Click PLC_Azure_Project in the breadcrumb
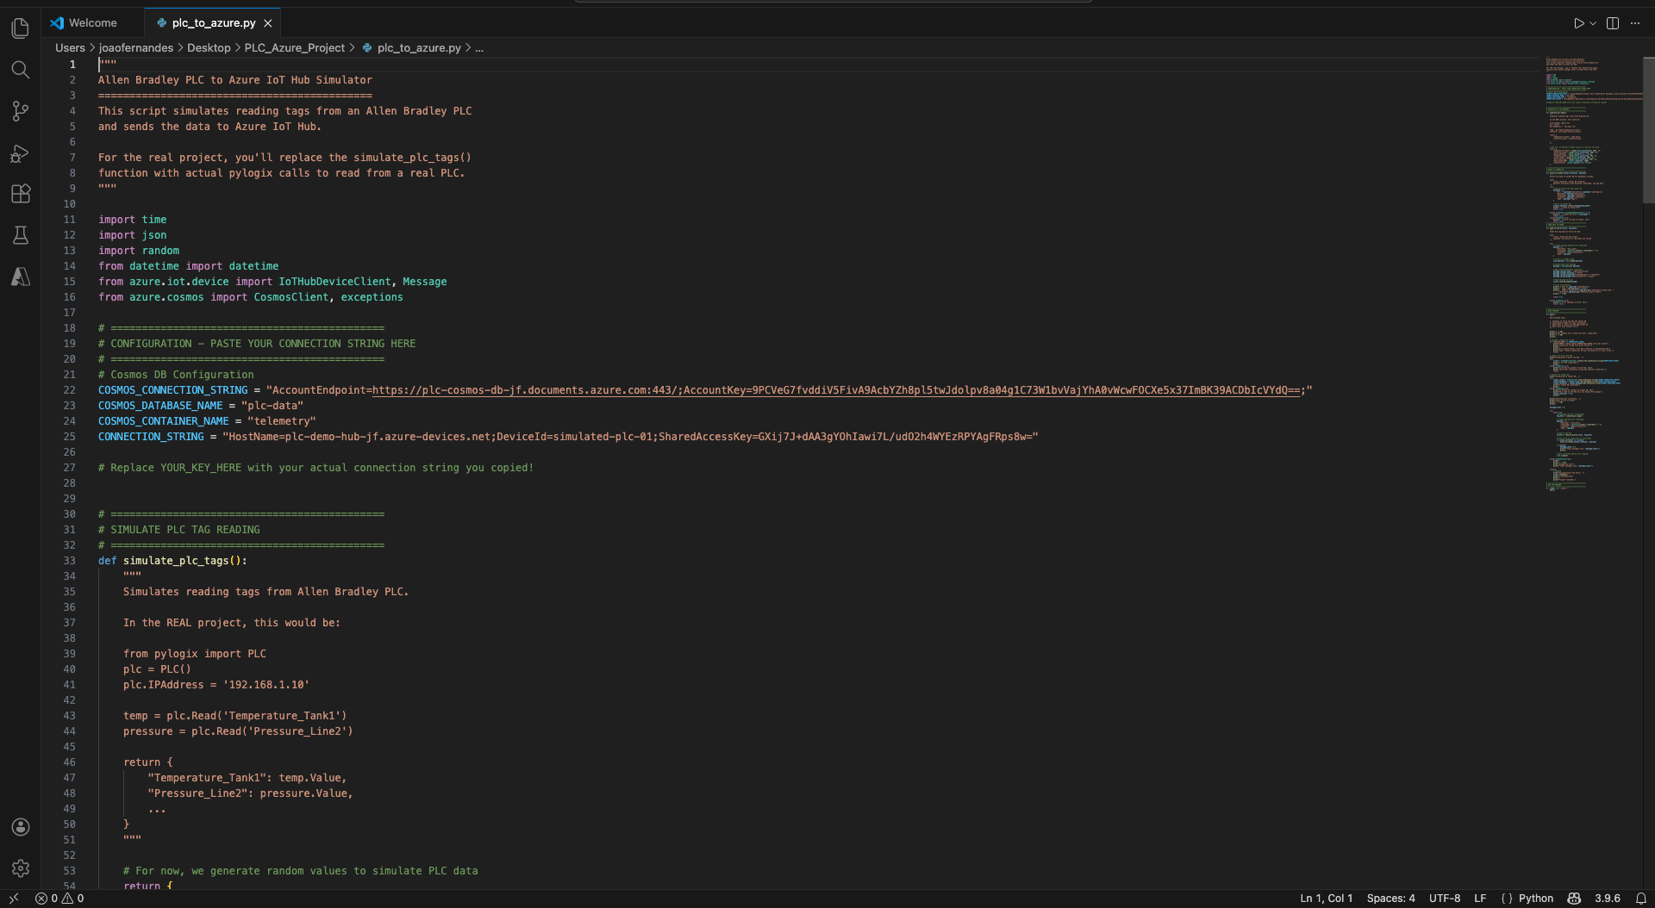1655x908 pixels. pyautogui.click(x=294, y=48)
